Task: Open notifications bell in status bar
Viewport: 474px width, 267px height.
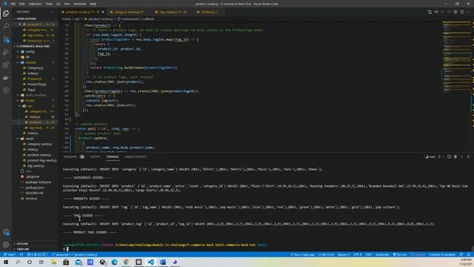Action: click(x=469, y=254)
